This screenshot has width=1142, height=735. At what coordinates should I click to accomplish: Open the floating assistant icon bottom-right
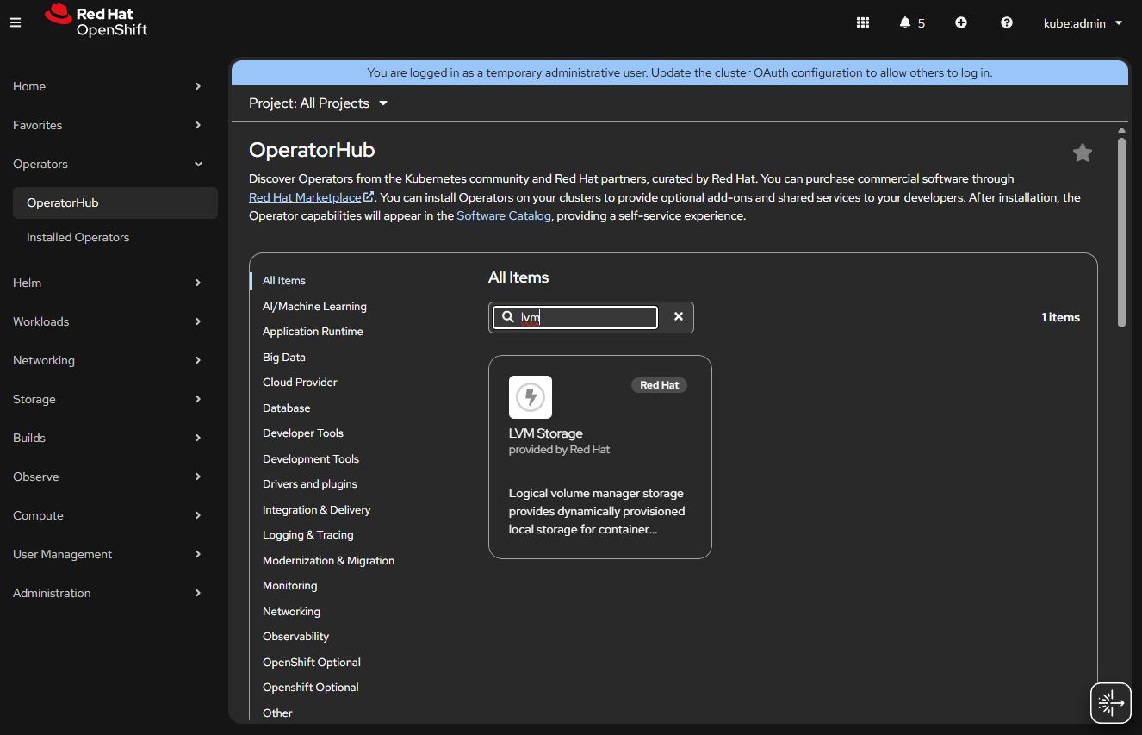coord(1111,703)
